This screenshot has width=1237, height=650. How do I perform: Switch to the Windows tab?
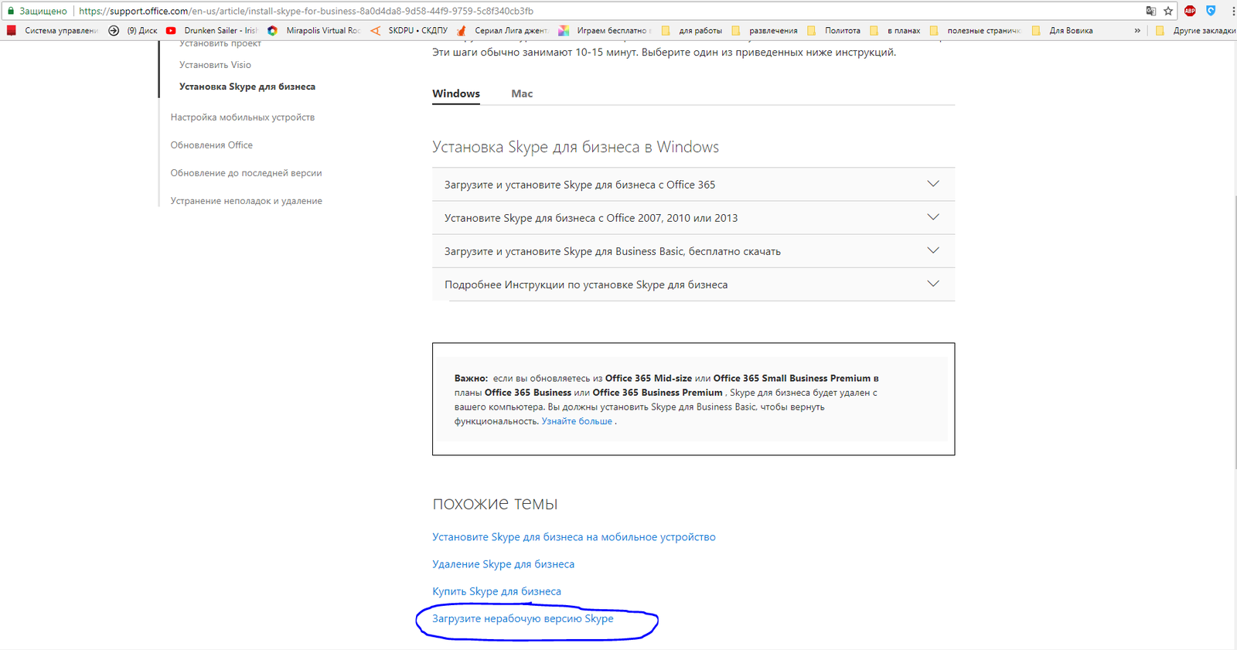(x=456, y=94)
